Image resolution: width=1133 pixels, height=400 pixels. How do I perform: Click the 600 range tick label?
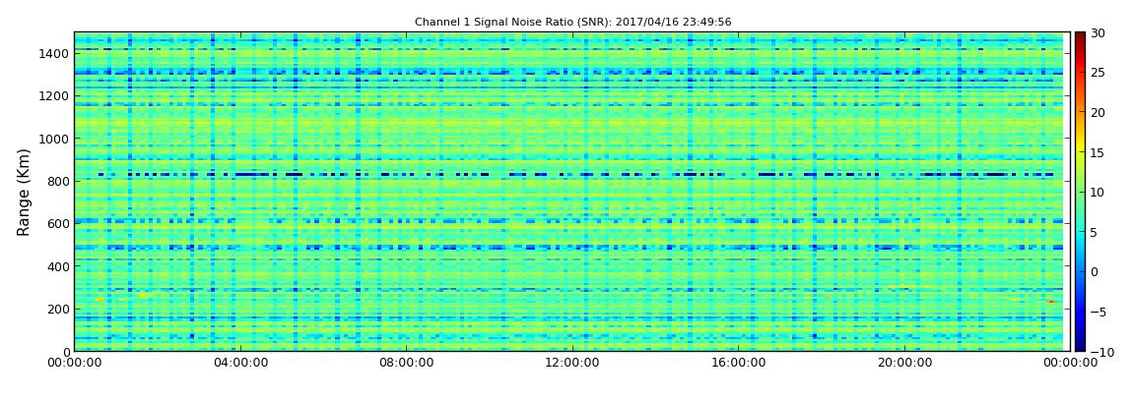(57, 223)
